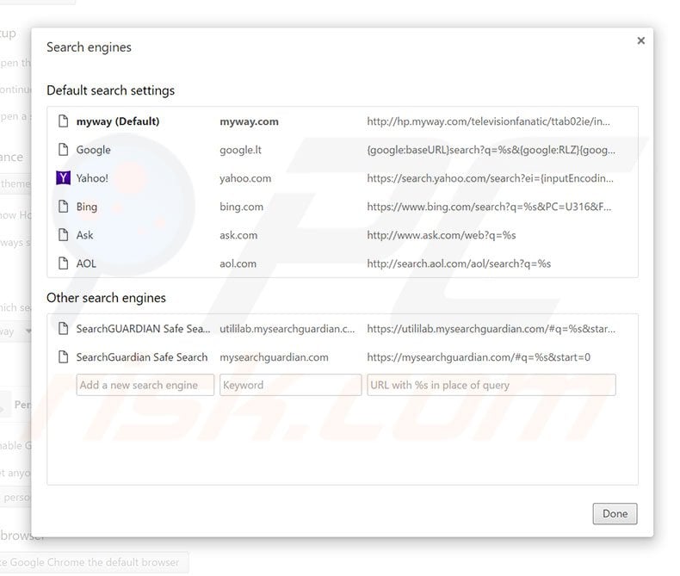Screen dimensions: 680x576
Task: Select the Yahoo! search engine name
Action: click(x=92, y=178)
